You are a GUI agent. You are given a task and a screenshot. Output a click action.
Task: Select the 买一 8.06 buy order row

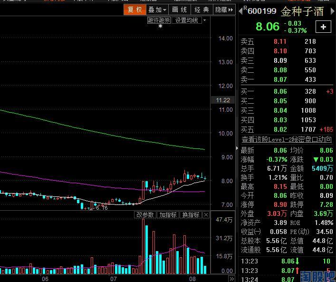click(x=287, y=92)
